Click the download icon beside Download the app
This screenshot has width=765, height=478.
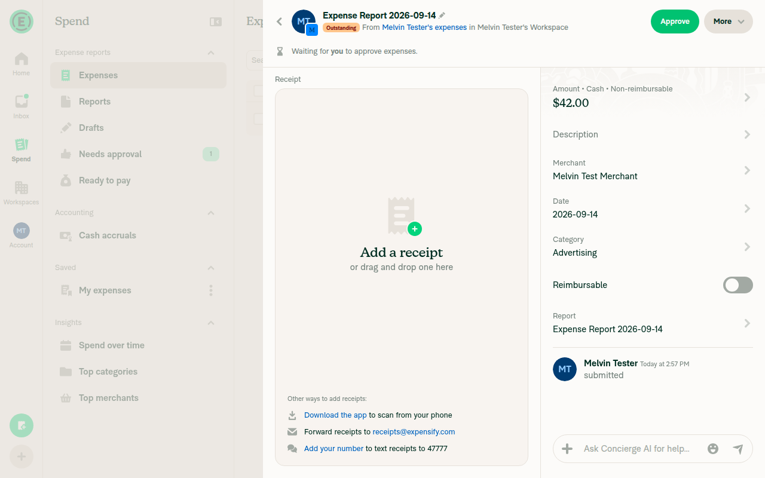(x=292, y=415)
